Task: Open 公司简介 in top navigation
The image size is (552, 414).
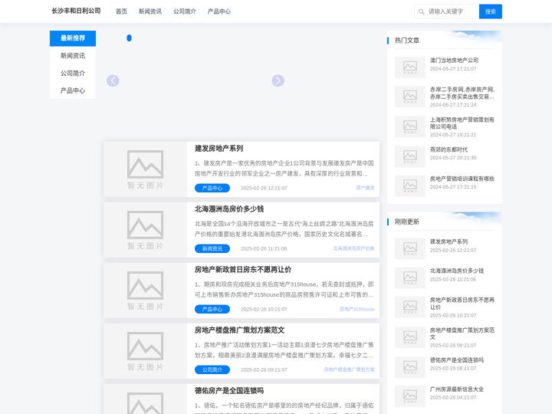Action: coord(185,11)
